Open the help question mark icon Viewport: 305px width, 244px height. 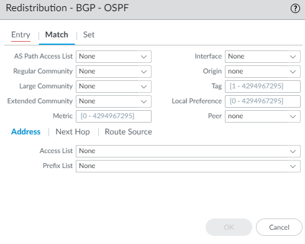(x=295, y=9)
